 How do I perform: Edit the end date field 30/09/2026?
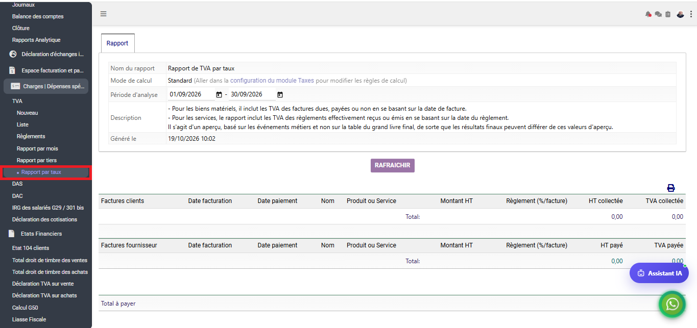(252, 94)
